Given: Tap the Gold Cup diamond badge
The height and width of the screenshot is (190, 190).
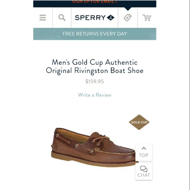Looking at the screenshot, I should point(139,122).
